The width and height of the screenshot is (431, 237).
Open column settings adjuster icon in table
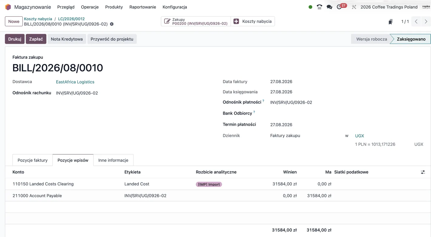pos(423,172)
